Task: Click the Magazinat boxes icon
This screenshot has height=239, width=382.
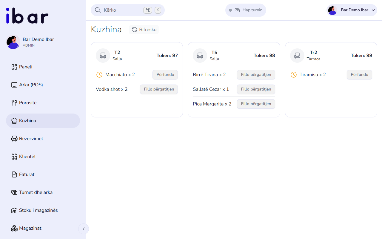Action: coord(14,228)
